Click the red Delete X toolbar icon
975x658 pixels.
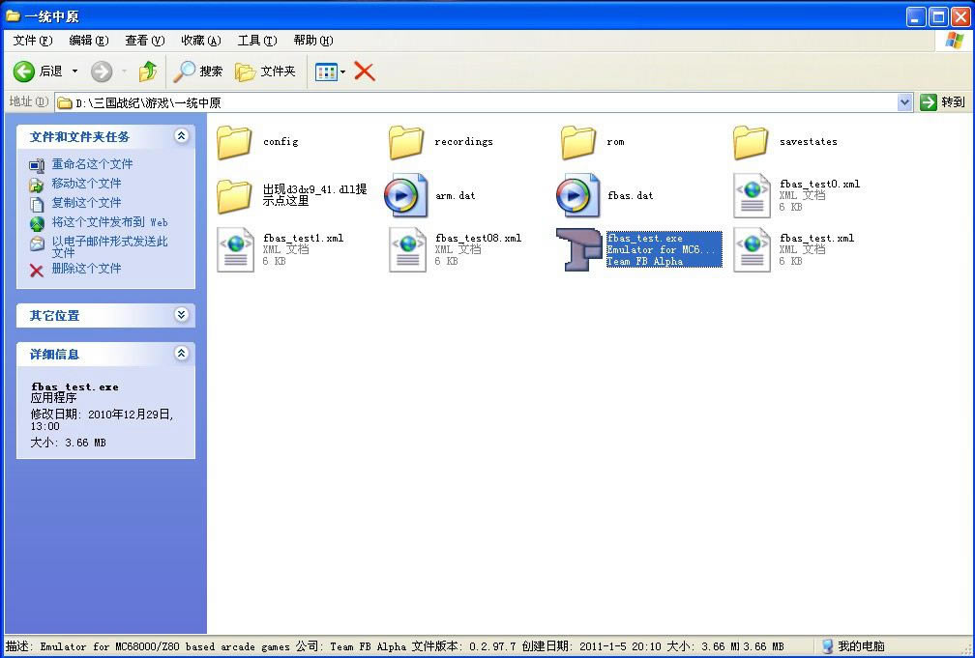point(365,71)
